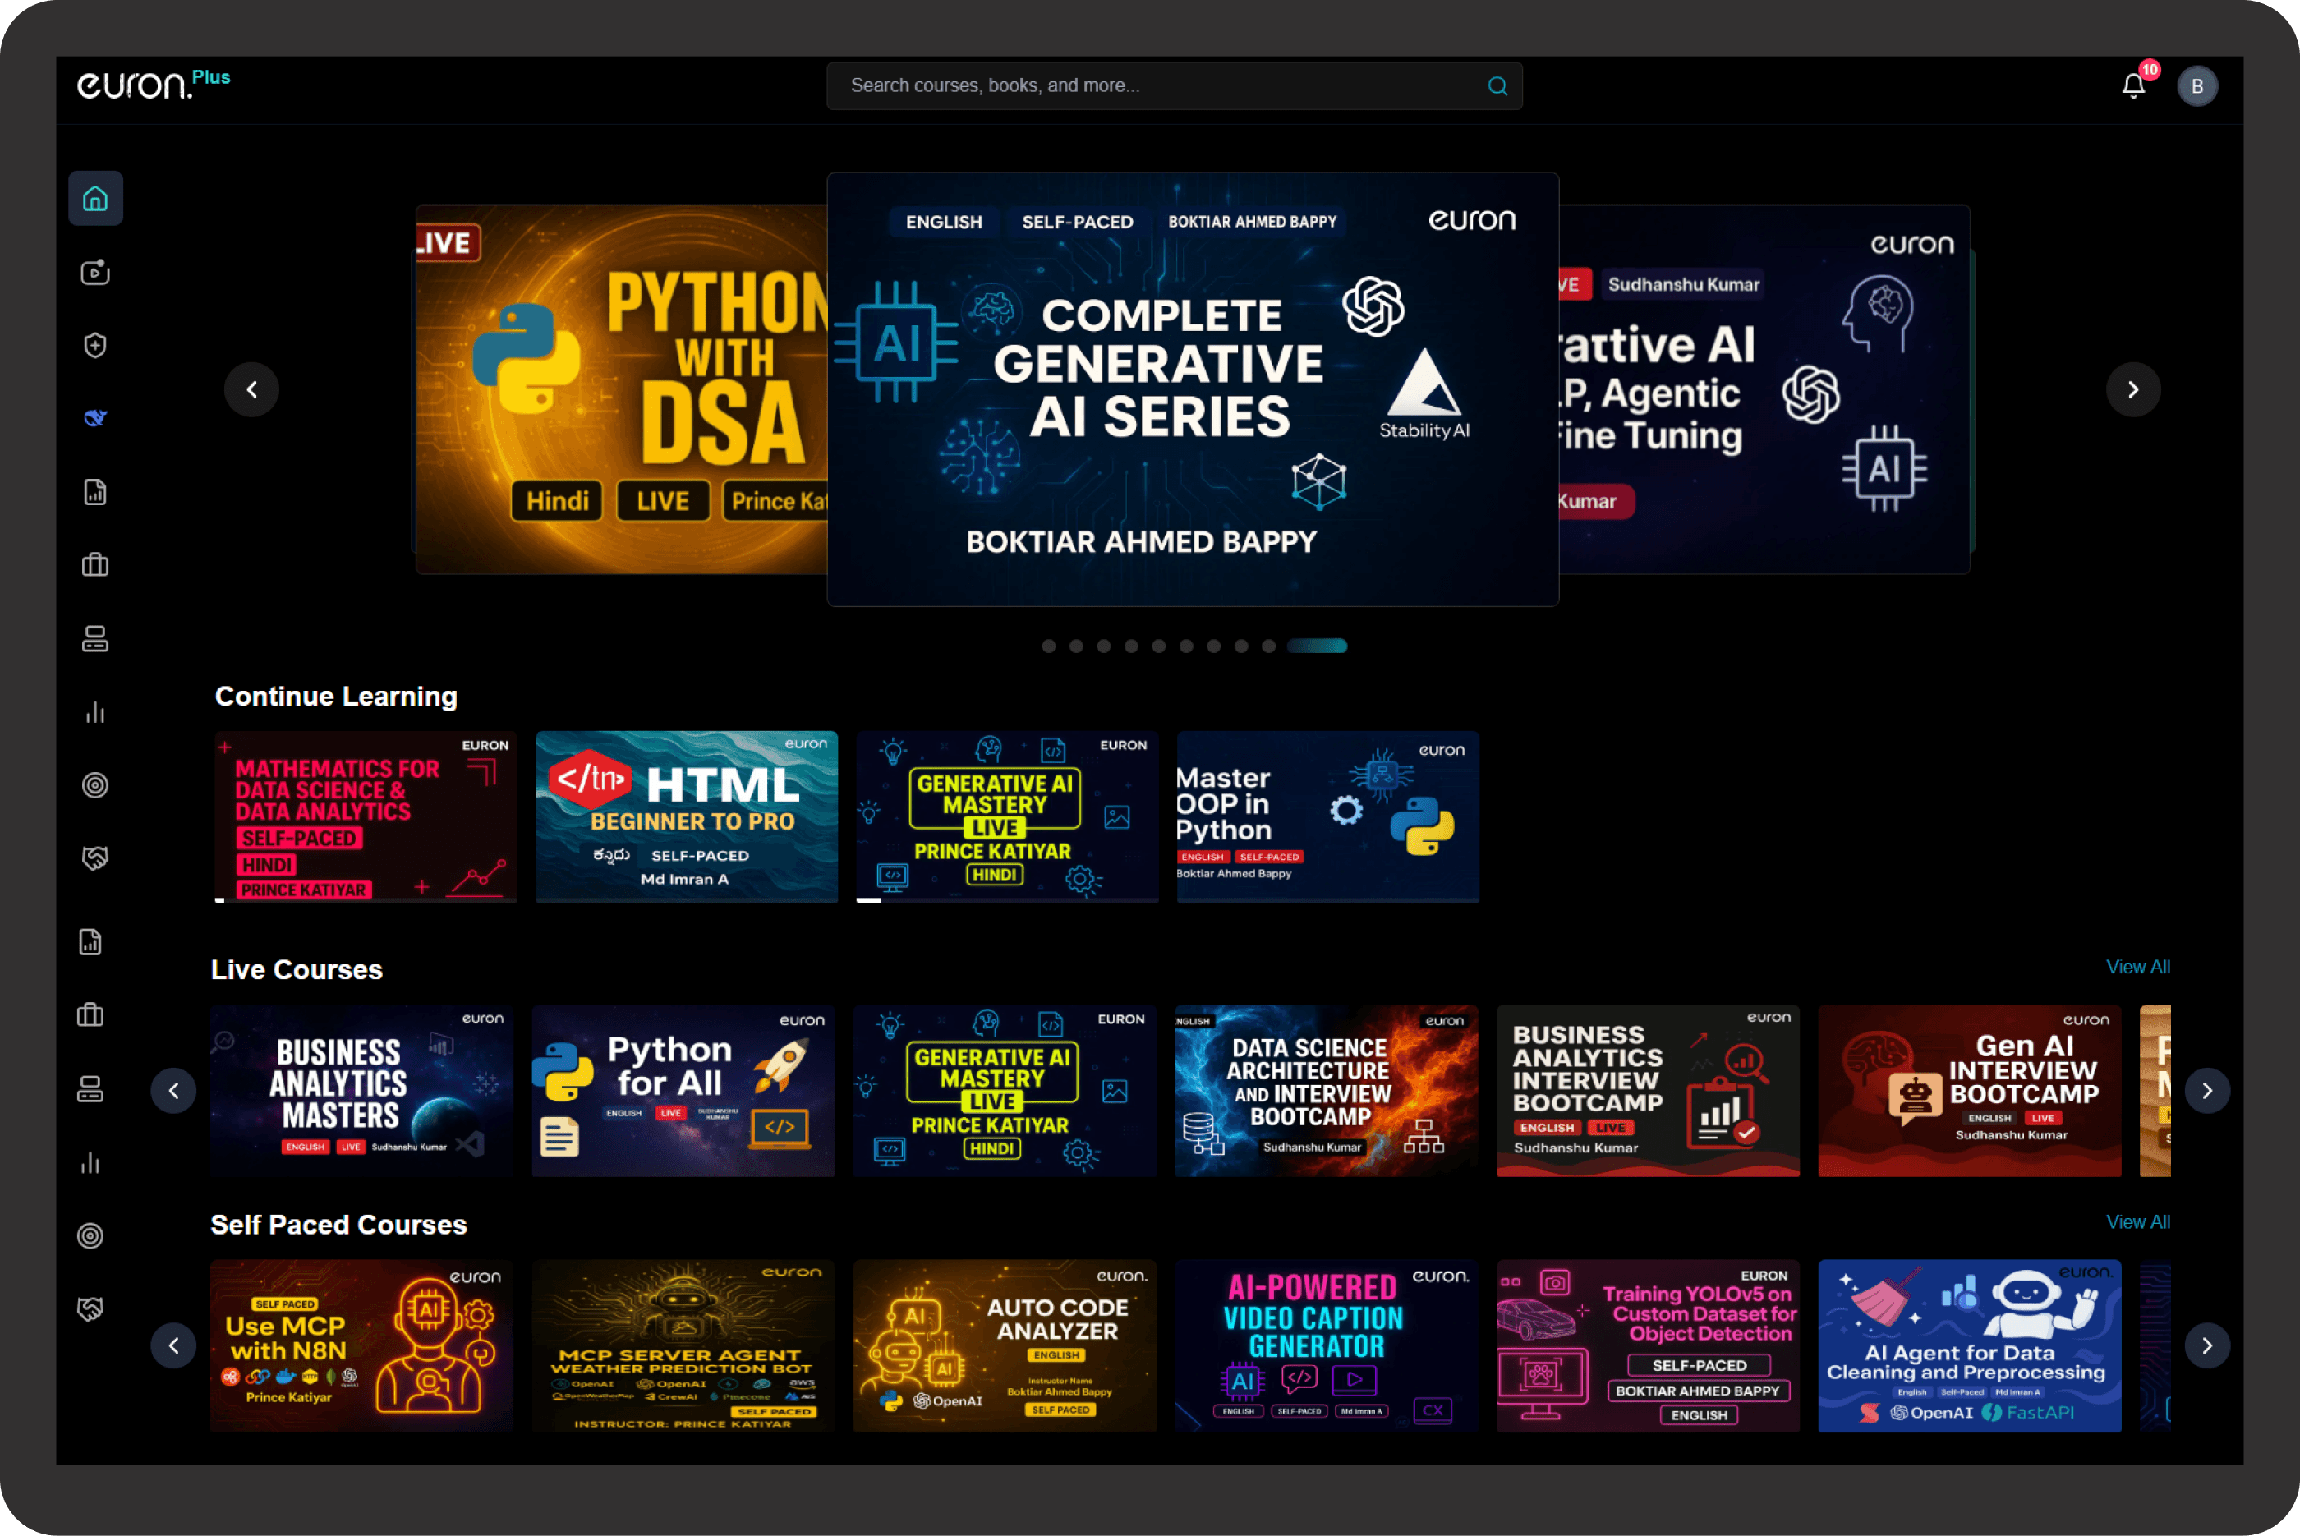Open Use MCP with N8N course
This screenshot has height=1536, width=2300.
pos(362,1346)
